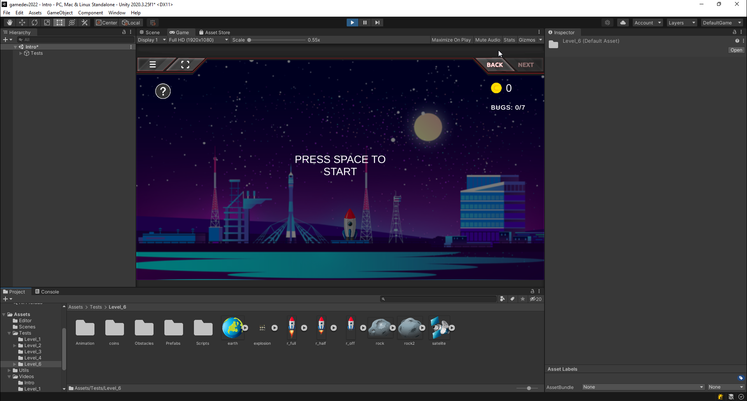Click the in-game fullscreen icon

pyautogui.click(x=185, y=64)
